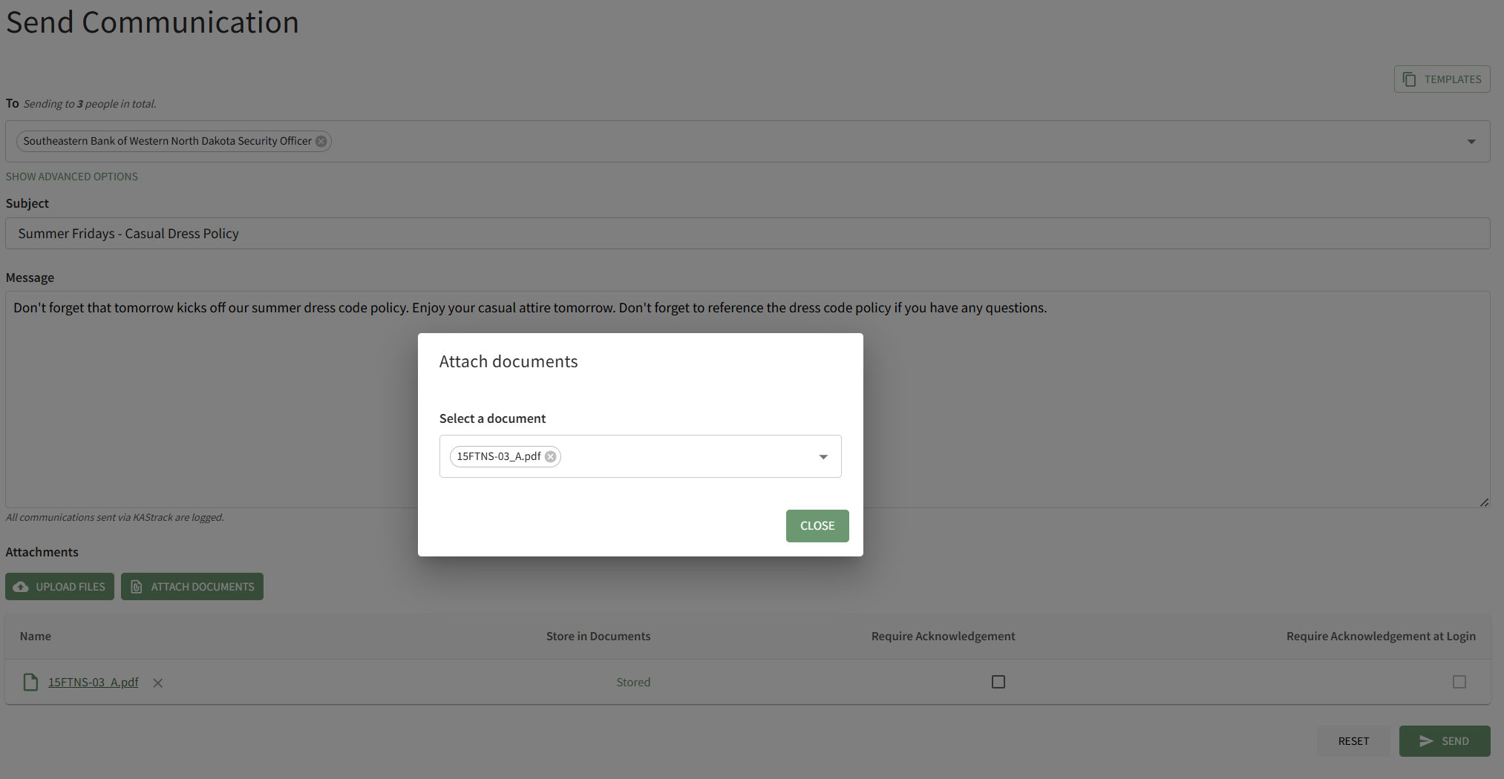Toggle Require Acknowledgement at Login checkbox
This screenshot has width=1504, height=779.
(x=1459, y=682)
